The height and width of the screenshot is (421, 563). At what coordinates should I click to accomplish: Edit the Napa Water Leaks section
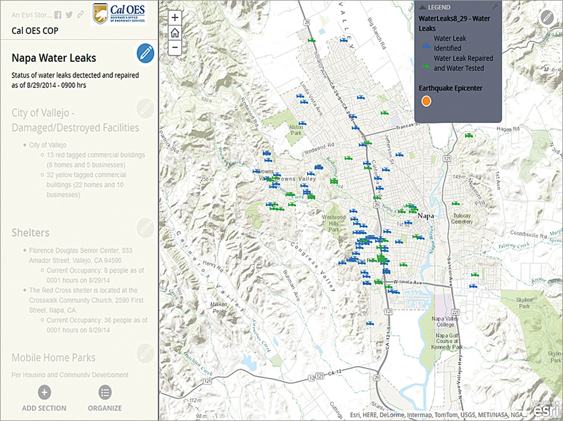point(145,53)
